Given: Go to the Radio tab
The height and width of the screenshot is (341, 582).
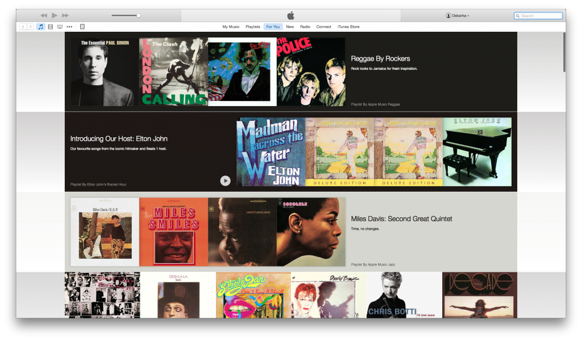Looking at the screenshot, I should [305, 27].
